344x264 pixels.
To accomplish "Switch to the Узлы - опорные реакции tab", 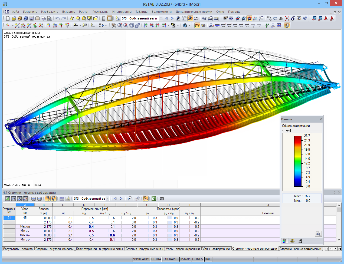I will point(183,249).
